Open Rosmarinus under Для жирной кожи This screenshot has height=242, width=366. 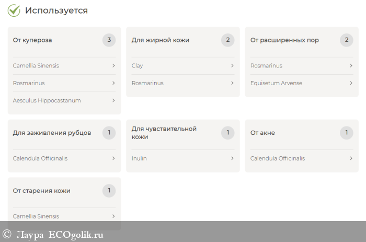coord(147,83)
